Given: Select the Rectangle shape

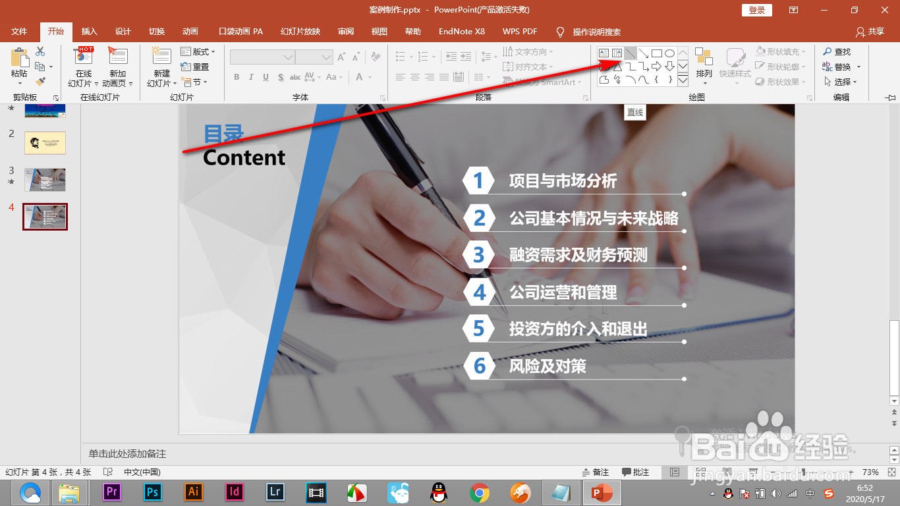Looking at the screenshot, I should (x=657, y=53).
